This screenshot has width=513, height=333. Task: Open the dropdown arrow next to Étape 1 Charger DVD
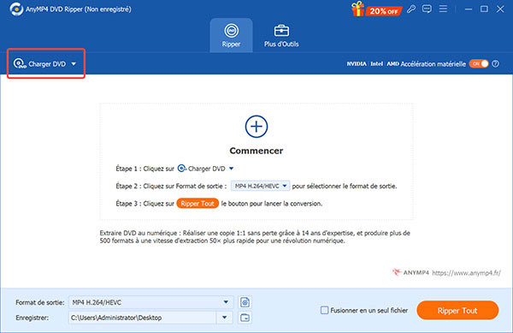coord(232,169)
